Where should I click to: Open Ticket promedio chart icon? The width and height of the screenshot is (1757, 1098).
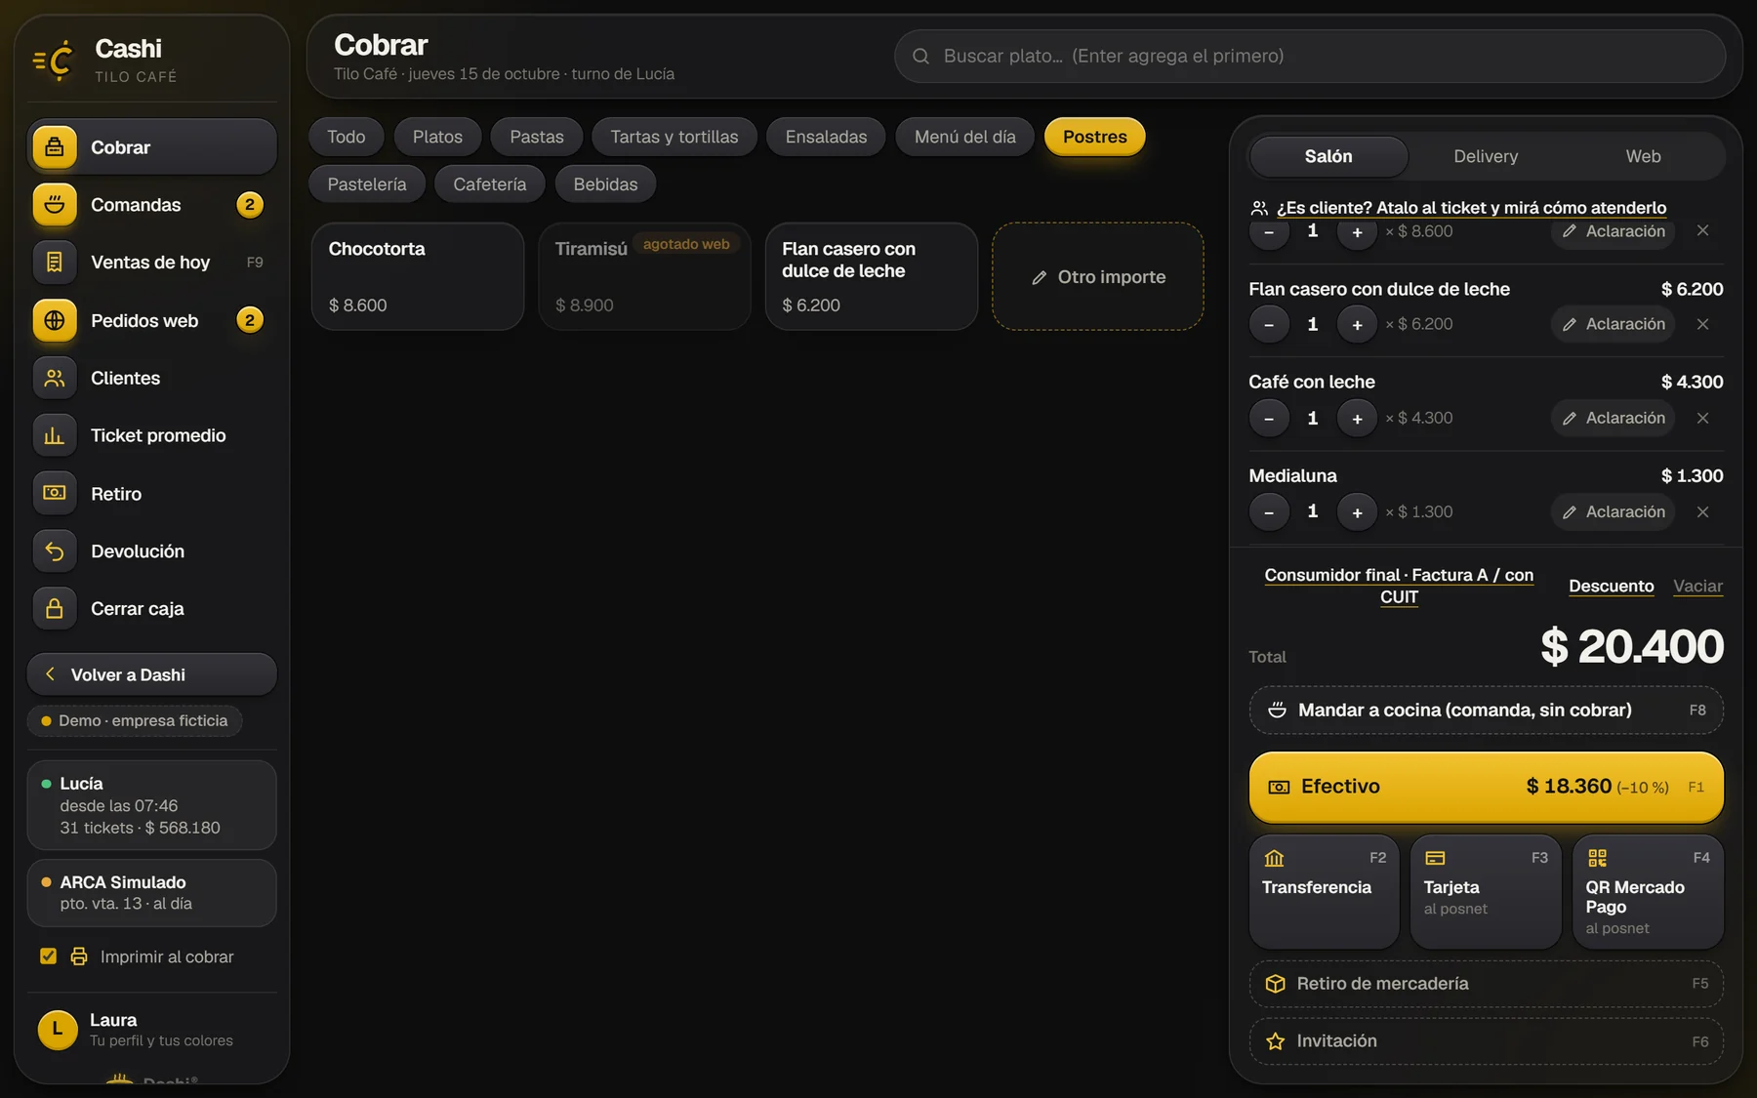pos(55,435)
